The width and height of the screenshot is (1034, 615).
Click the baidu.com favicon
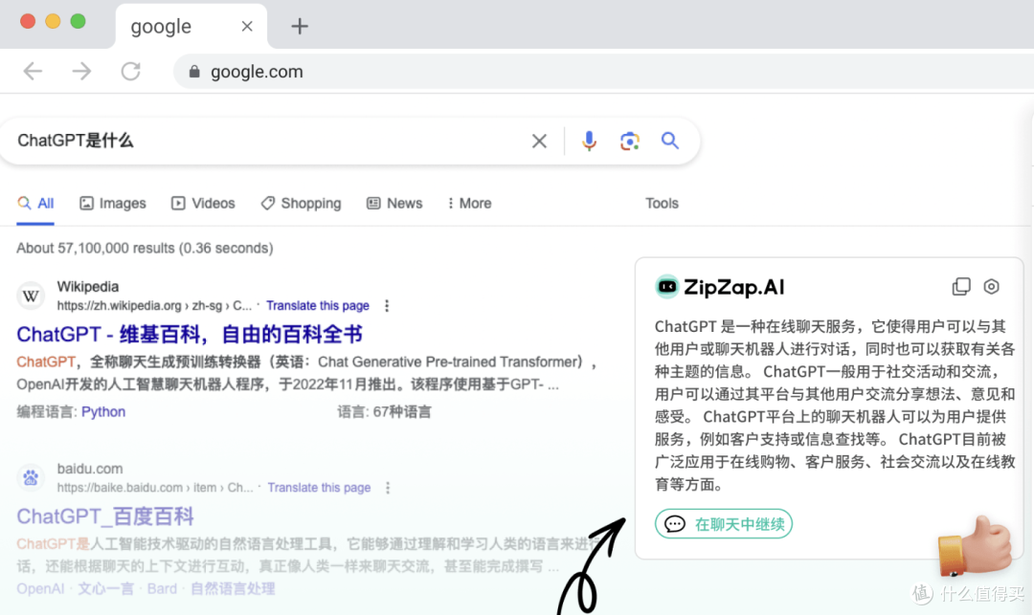[31, 477]
